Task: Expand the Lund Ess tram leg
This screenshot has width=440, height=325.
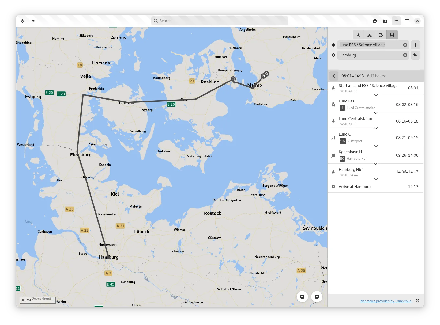Action: point(376,113)
